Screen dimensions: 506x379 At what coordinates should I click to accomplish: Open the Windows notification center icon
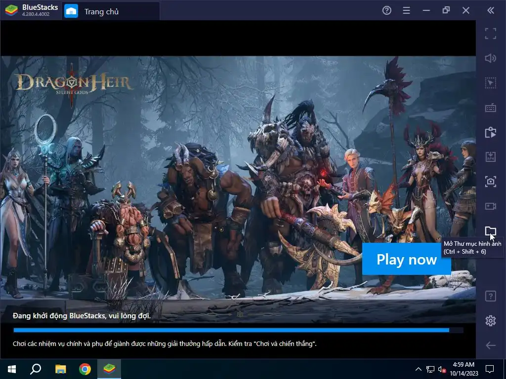490,369
